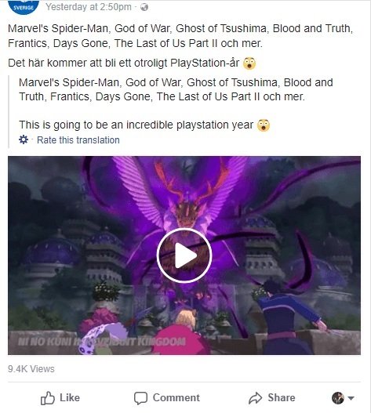Click the shocked emoji in the translation

[264, 125]
